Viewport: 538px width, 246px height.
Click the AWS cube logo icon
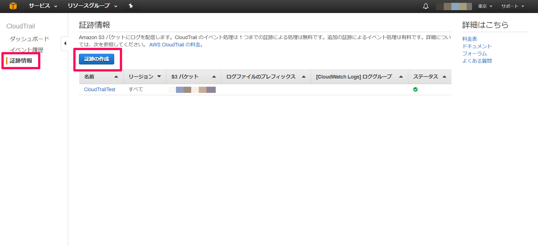click(13, 6)
